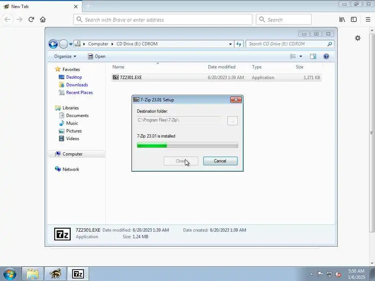The width and height of the screenshot is (375, 281).
Task: Focus the Brave address bar
Action: click(163, 20)
